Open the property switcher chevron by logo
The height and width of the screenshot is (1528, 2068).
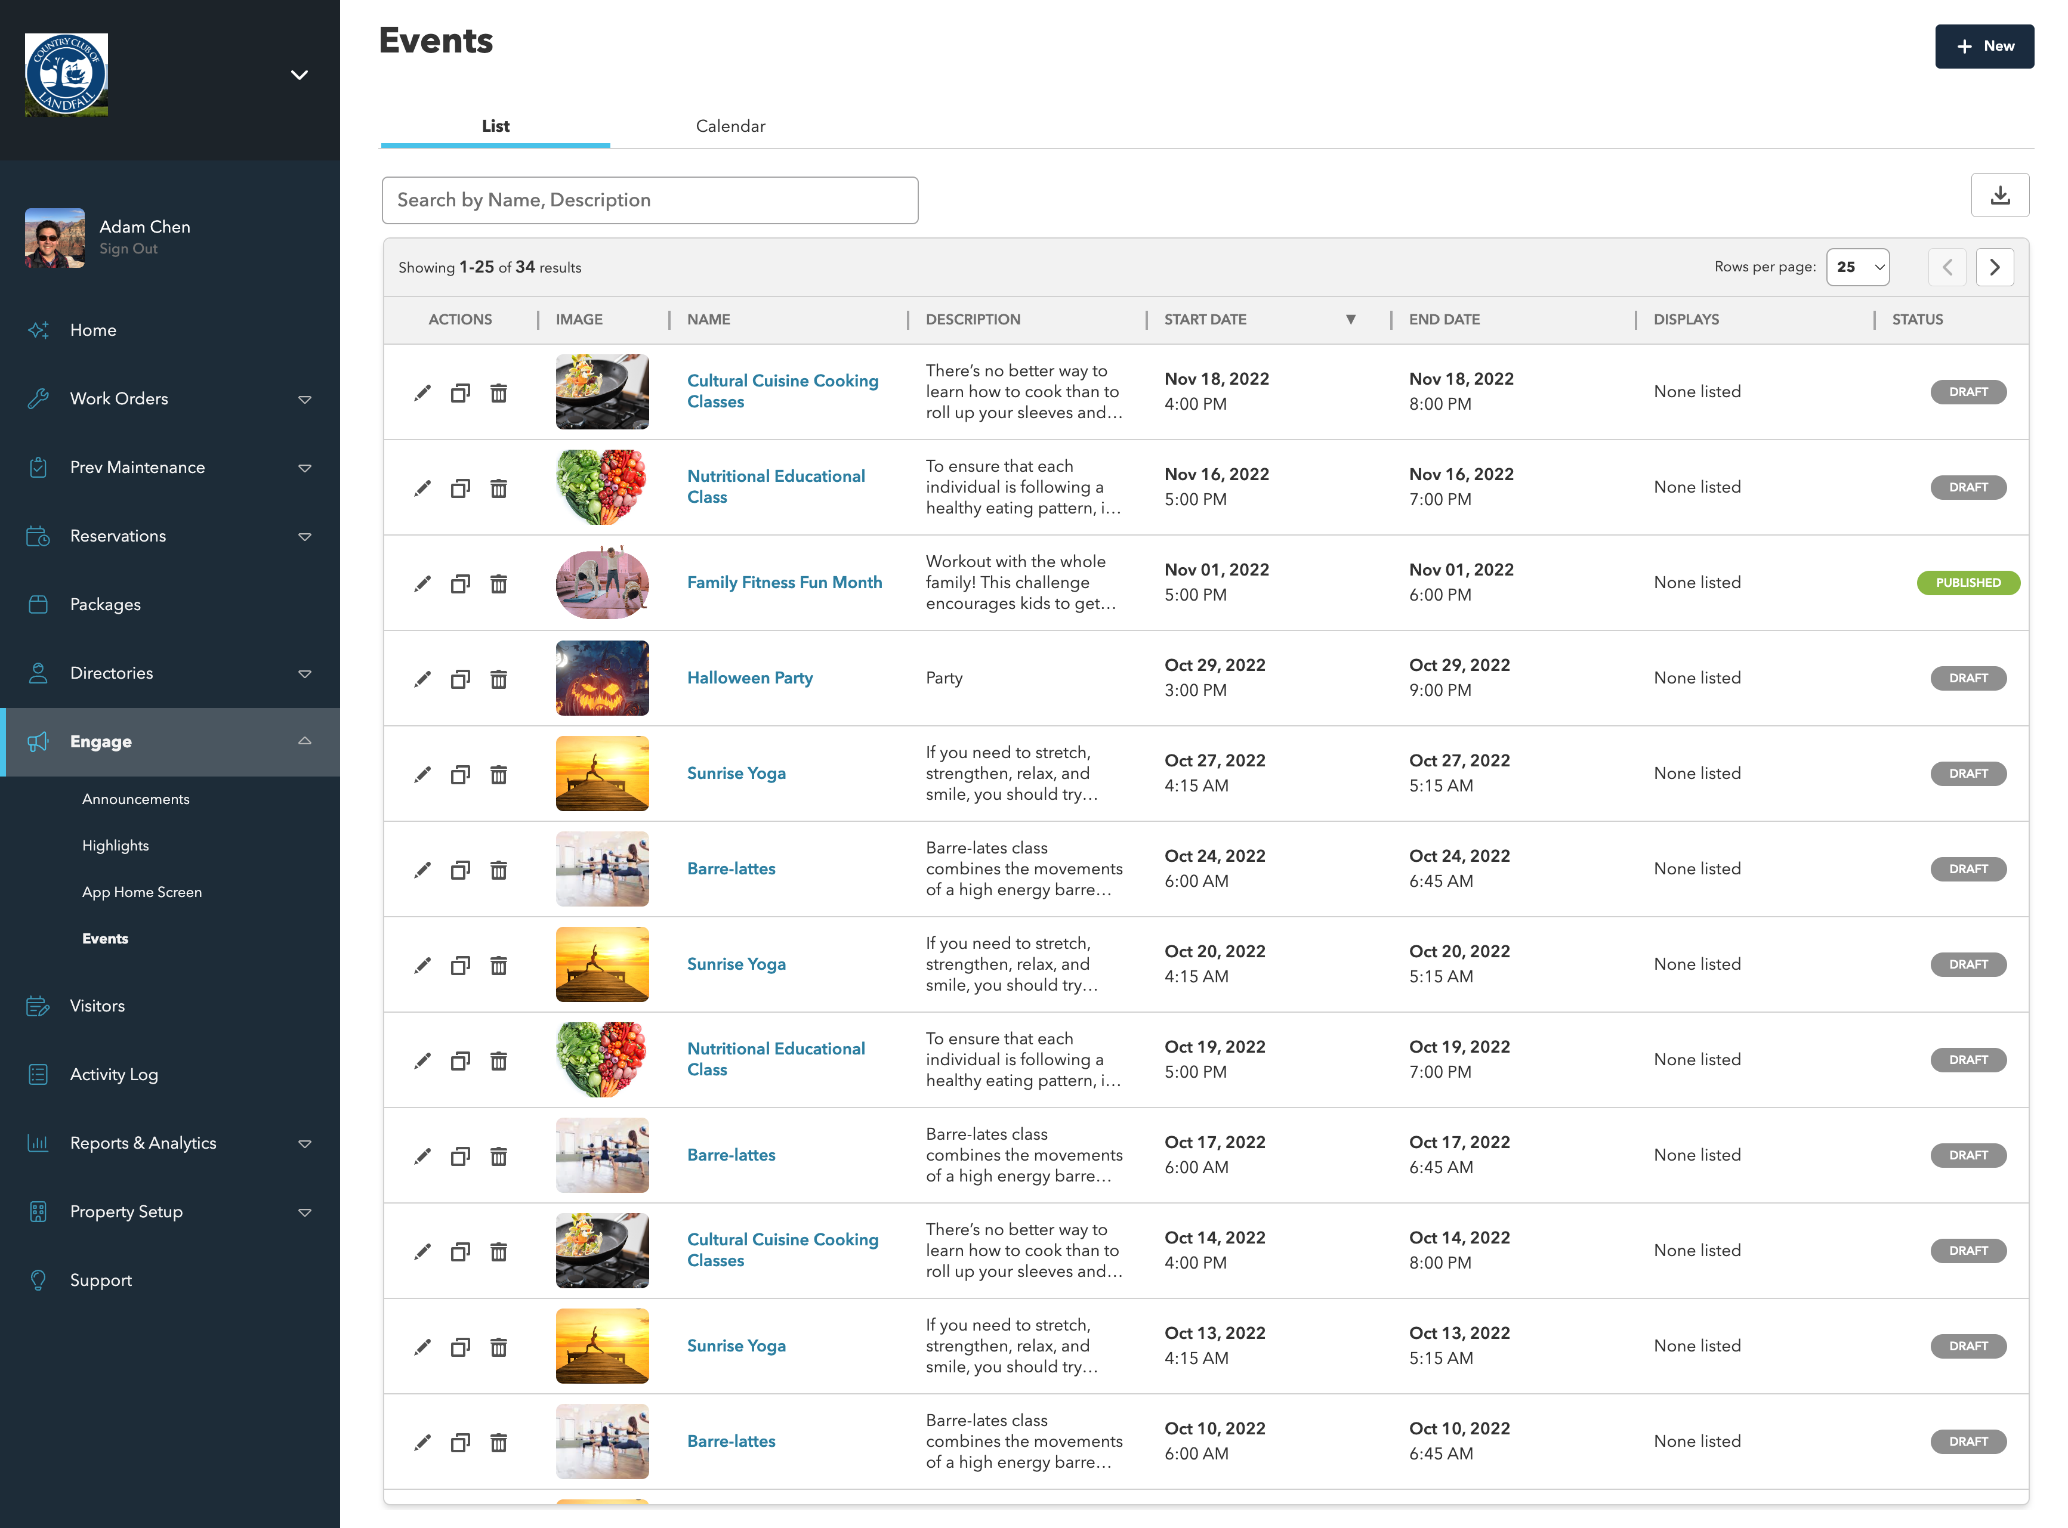tap(299, 75)
